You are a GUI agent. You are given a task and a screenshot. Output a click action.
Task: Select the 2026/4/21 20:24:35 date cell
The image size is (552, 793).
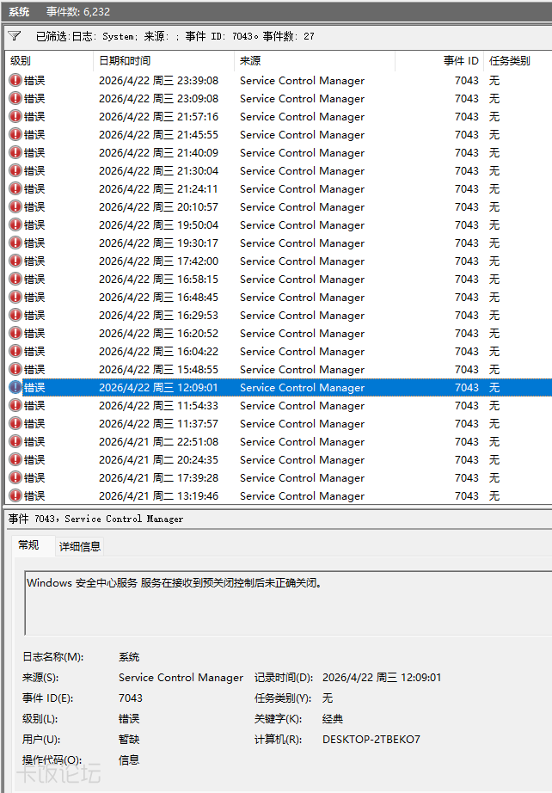pos(159,460)
